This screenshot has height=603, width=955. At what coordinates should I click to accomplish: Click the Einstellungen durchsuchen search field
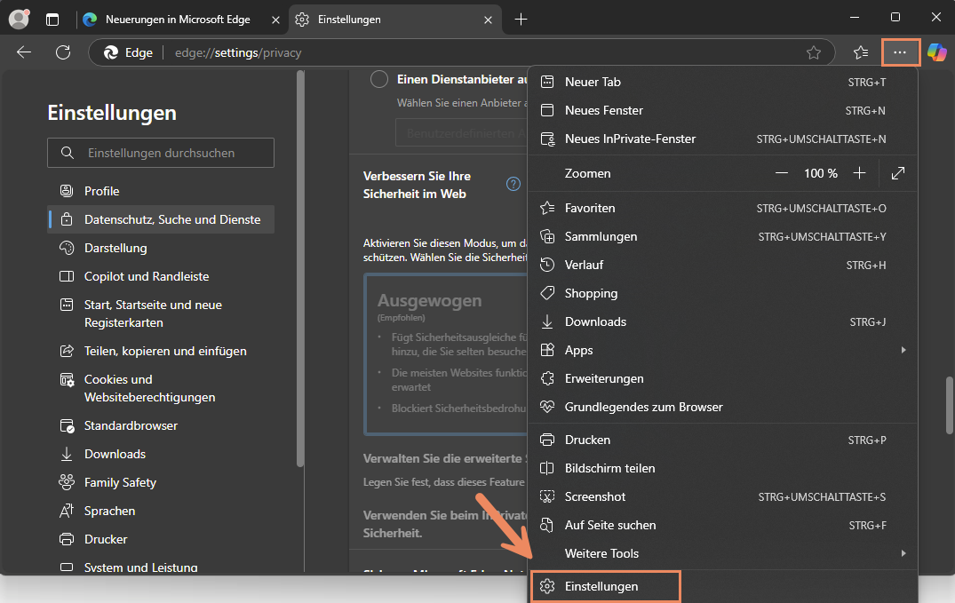161,153
